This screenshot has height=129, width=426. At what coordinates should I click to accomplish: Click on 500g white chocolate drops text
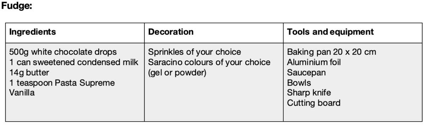coord(63,52)
